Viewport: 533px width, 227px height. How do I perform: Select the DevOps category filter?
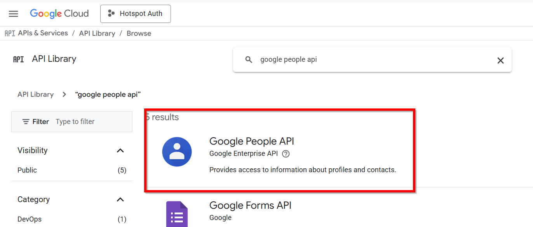pyautogui.click(x=30, y=219)
